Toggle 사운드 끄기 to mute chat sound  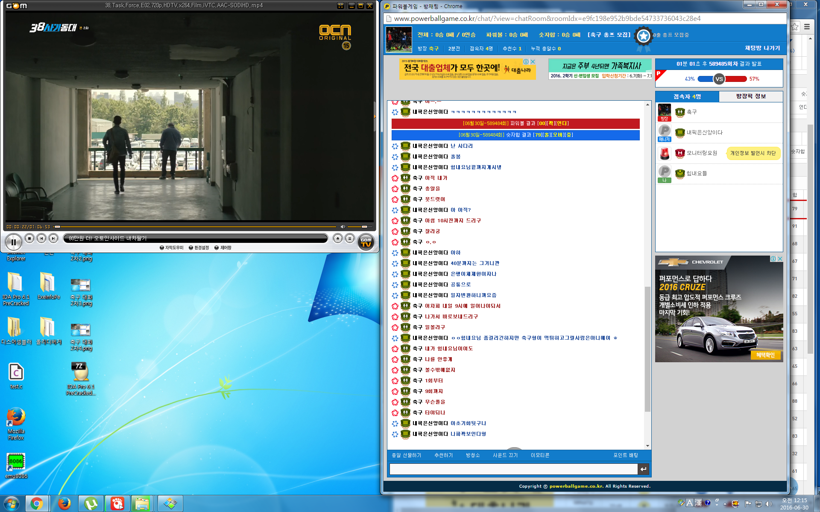(505, 455)
